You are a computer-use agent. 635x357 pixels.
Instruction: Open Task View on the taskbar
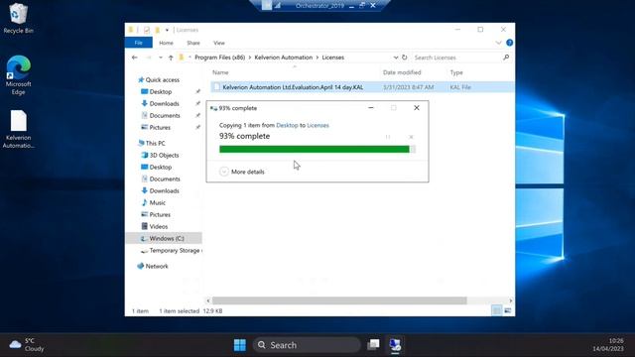pos(373,345)
